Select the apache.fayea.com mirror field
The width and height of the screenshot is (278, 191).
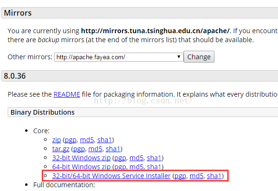[x=119, y=57]
